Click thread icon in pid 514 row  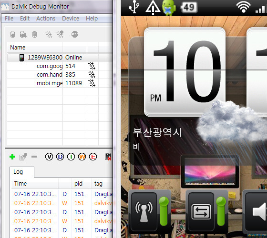coord(92,66)
